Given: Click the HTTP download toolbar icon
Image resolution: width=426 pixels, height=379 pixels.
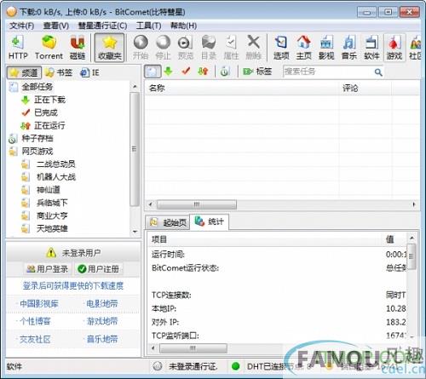Looking at the screenshot, I should tap(18, 48).
